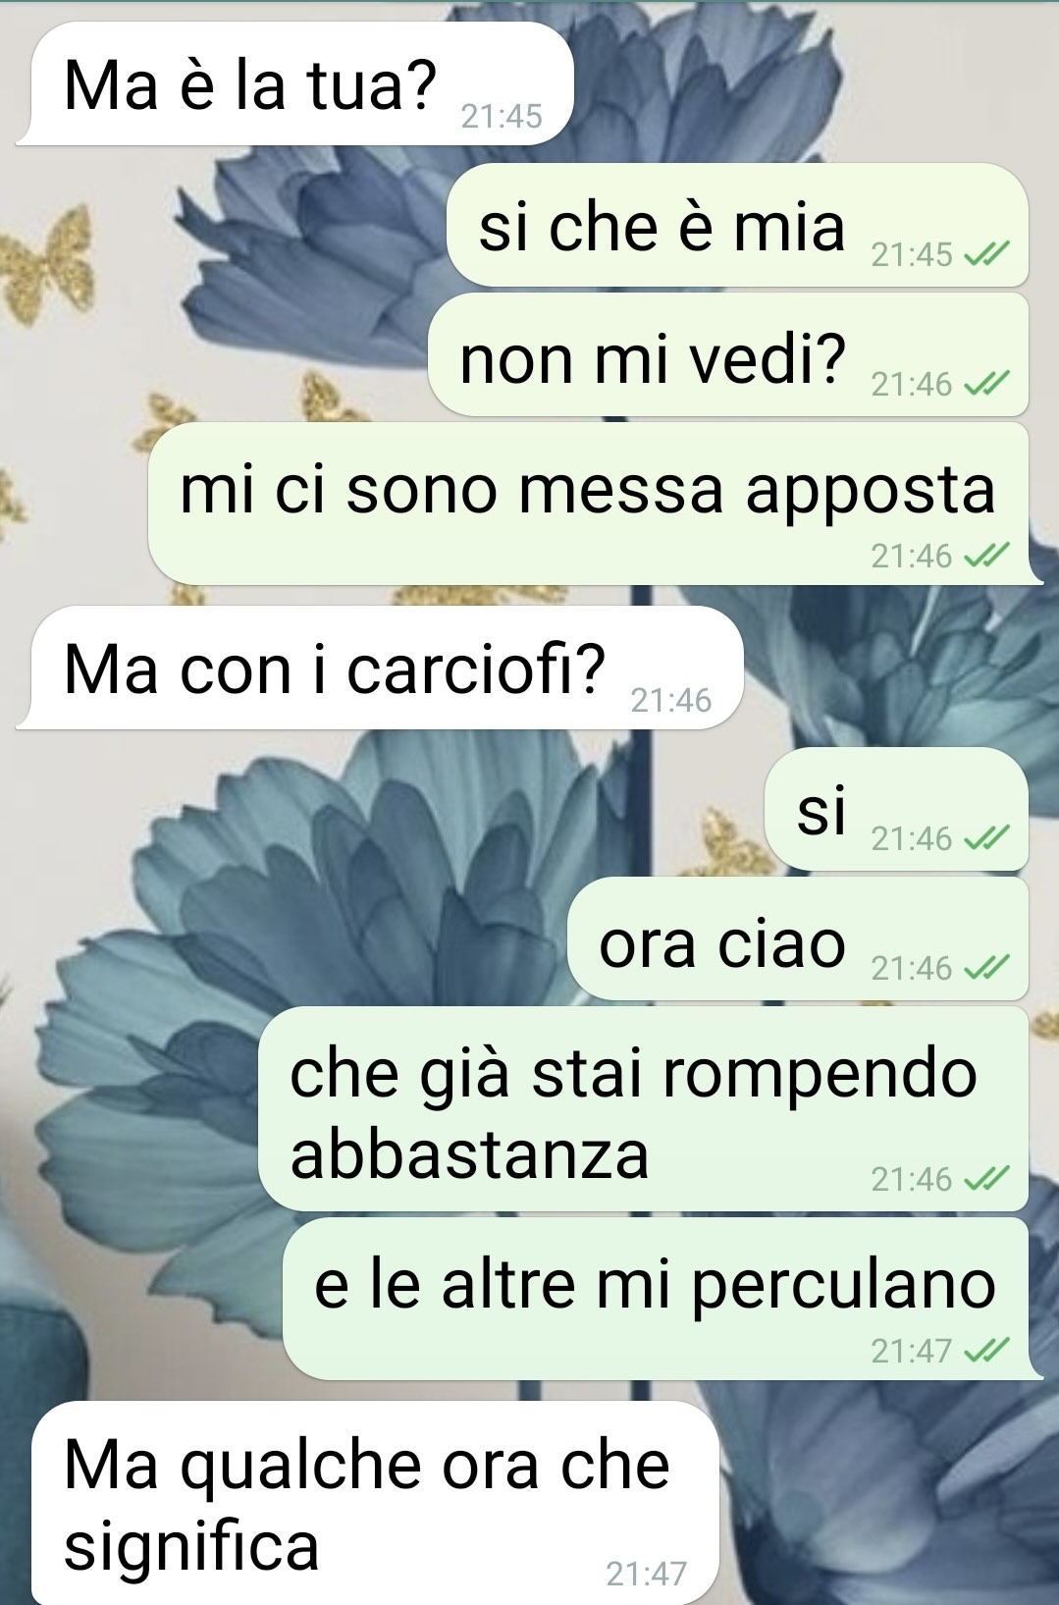Select the 'si che è mia' message
Viewport: 1059px width, 1605px height.
[x=737, y=225]
